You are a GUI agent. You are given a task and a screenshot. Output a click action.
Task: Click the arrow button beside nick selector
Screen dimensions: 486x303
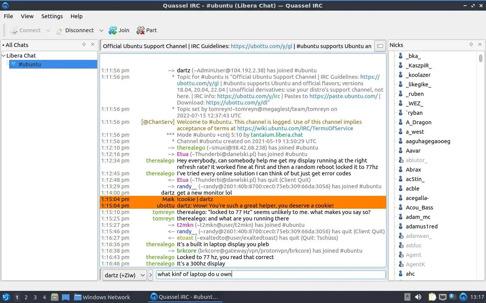[150, 275]
